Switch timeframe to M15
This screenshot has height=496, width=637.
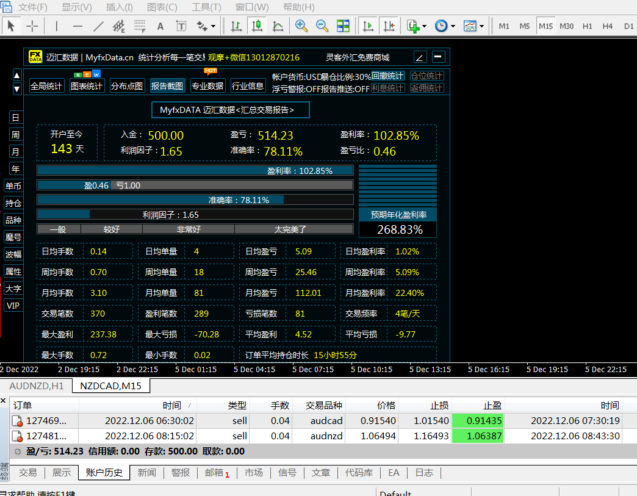(x=545, y=26)
